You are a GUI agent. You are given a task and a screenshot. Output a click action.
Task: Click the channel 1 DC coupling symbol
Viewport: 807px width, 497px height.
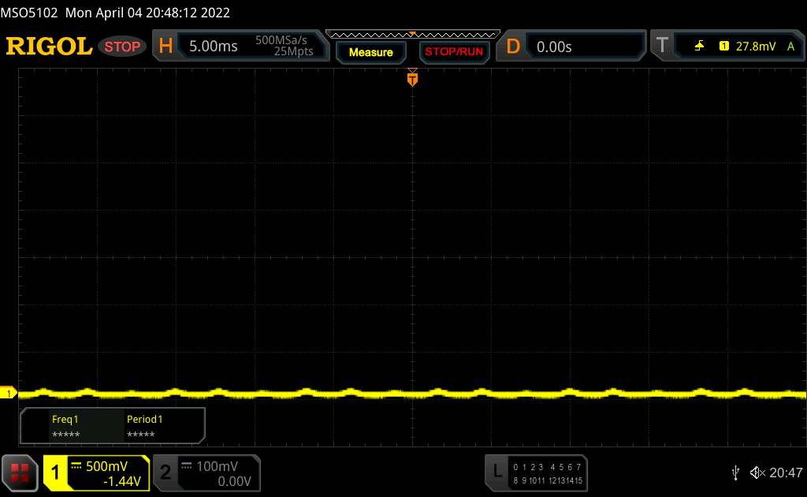[x=76, y=465]
